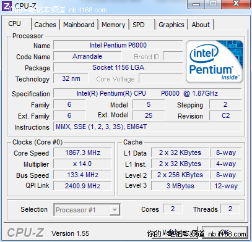Click the disabled maximize window button
252x242 pixels.
point(213,4)
